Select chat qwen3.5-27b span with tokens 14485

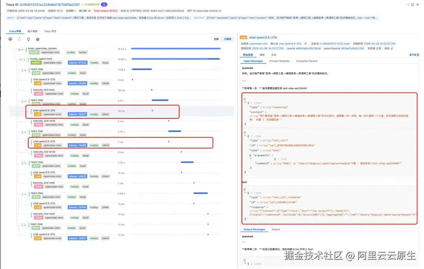[71, 144]
